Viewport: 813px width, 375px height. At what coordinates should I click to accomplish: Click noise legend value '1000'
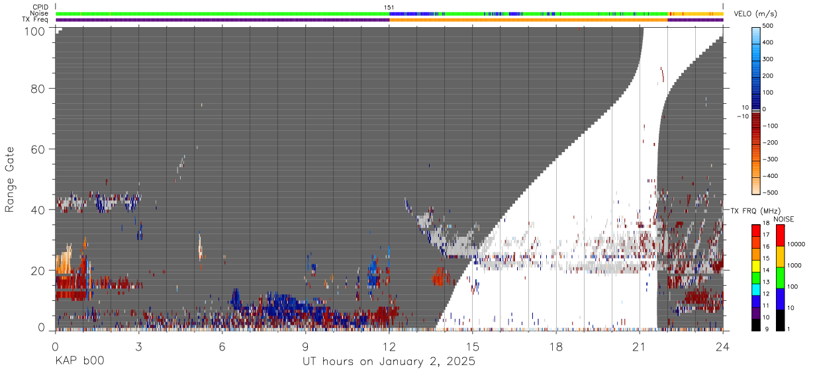796,265
